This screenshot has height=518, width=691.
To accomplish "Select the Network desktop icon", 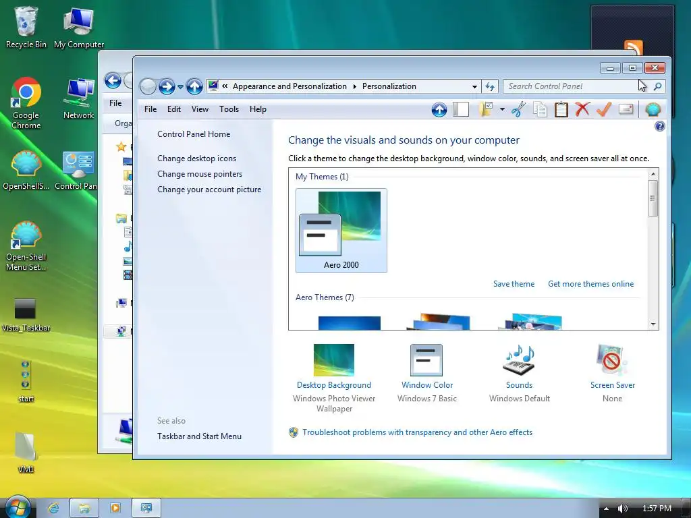I will (79, 98).
